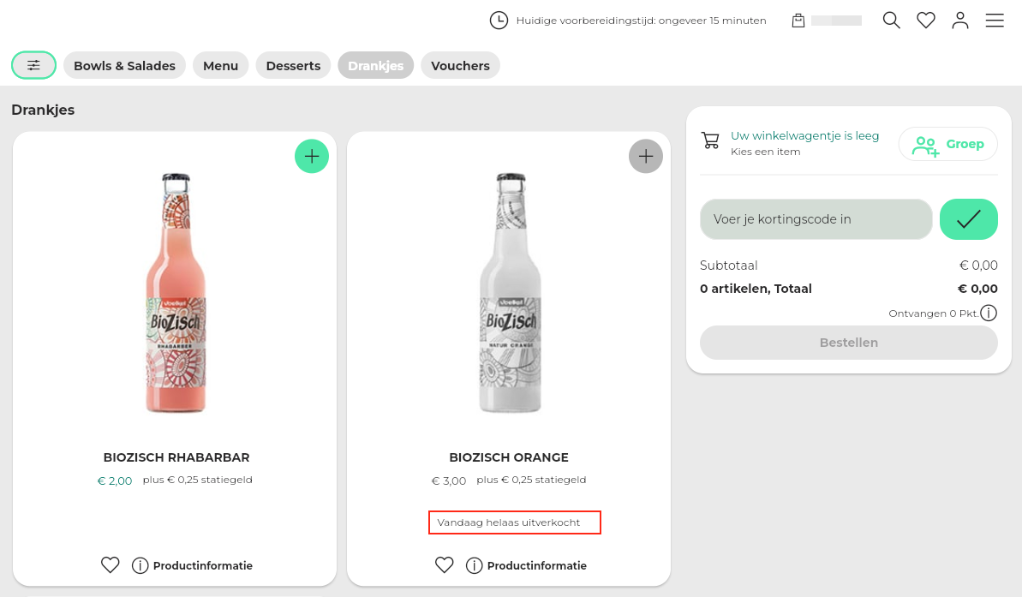Open the user account icon
Screen dimensions: 1022x597
click(x=959, y=20)
